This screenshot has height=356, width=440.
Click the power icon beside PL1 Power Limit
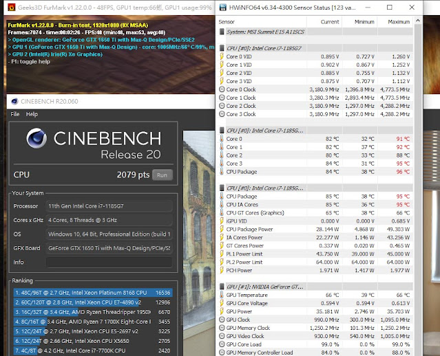coord(222,254)
